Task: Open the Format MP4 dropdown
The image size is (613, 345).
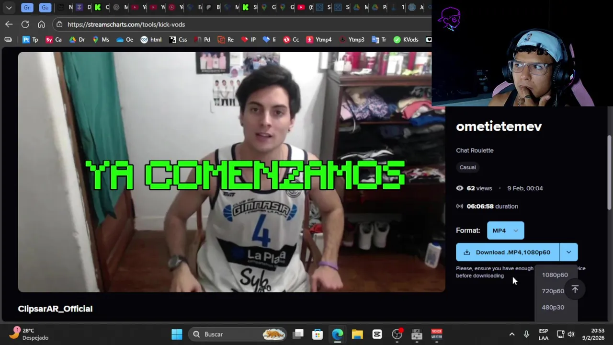Action: (x=505, y=230)
